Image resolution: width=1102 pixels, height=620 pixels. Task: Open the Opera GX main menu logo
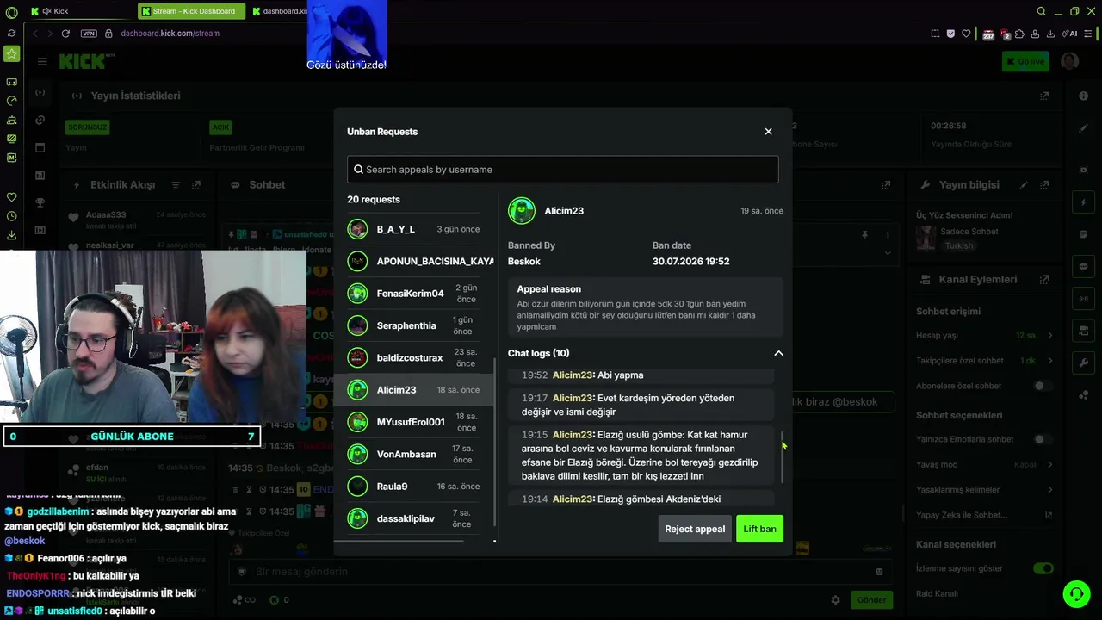click(11, 12)
